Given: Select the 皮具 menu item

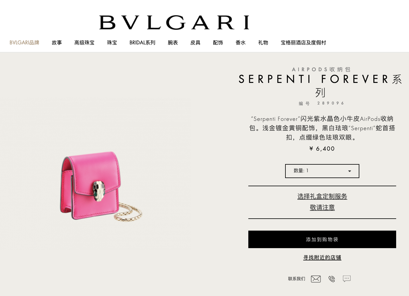Looking at the screenshot, I should click(195, 43).
